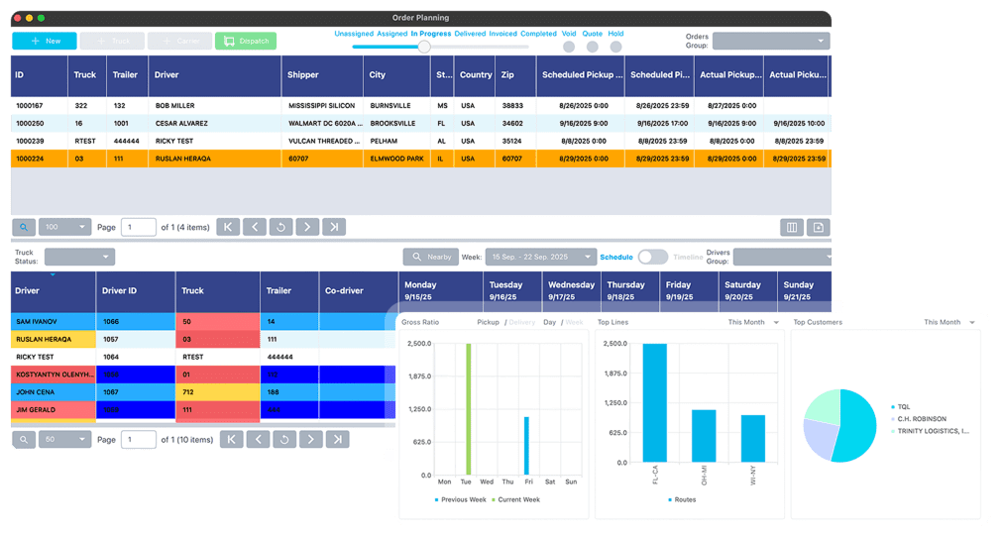Click the refresh icon in orders pagination
This screenshot has height=536, width=1001.
point(281,227)
